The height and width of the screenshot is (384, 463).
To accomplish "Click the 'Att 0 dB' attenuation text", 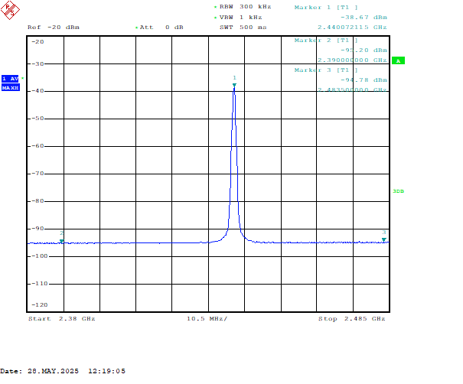I will click(161, 28).
